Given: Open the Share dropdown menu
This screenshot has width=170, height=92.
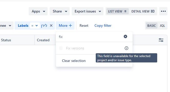Looking at the screenshot, I should [x=60, y=11].
